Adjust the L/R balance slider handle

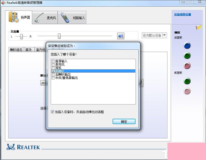[21, 36]
